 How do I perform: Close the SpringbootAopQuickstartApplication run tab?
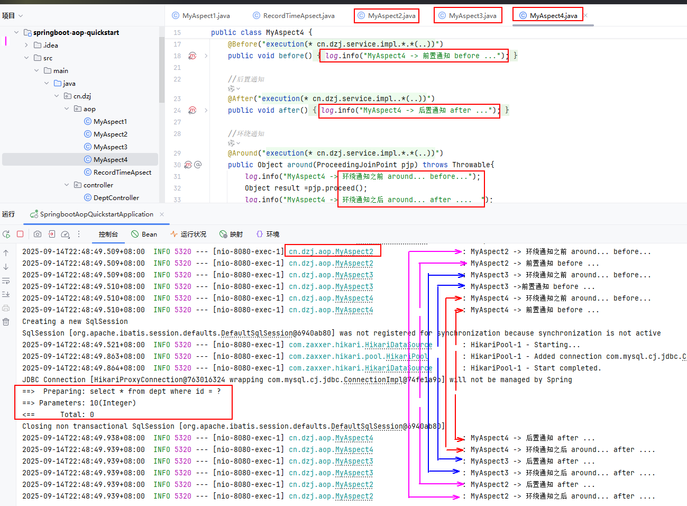pyautogui.click(x=162, y=214)
